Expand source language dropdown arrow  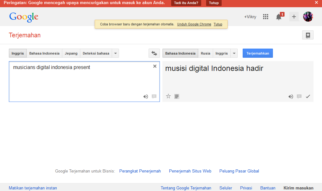click(x=116, y=53)
